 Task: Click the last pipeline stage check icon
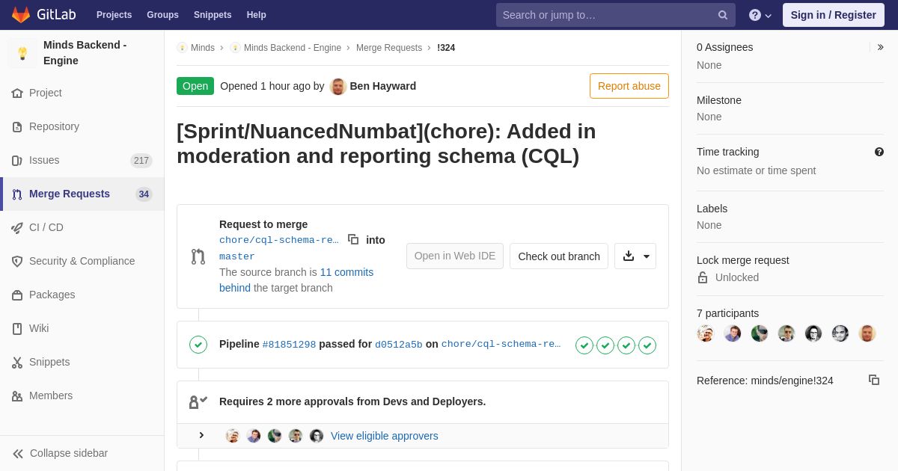coord(647,345)
